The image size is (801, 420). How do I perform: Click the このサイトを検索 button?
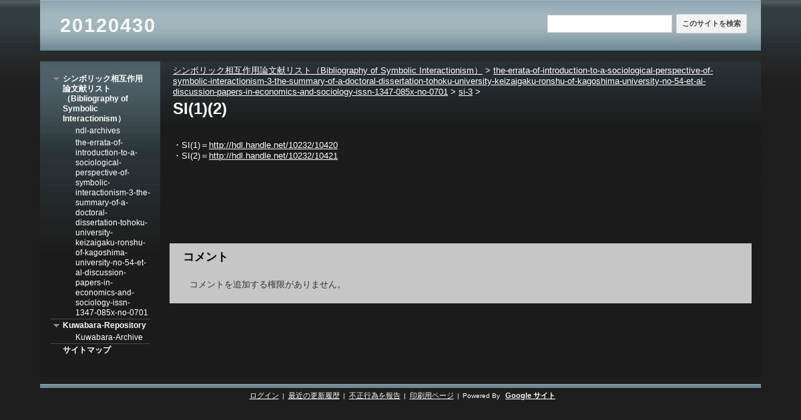[712, 24]
